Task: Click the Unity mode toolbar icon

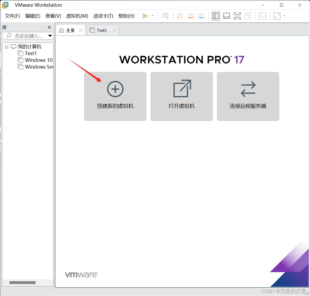Action: [x=248, y=16]
